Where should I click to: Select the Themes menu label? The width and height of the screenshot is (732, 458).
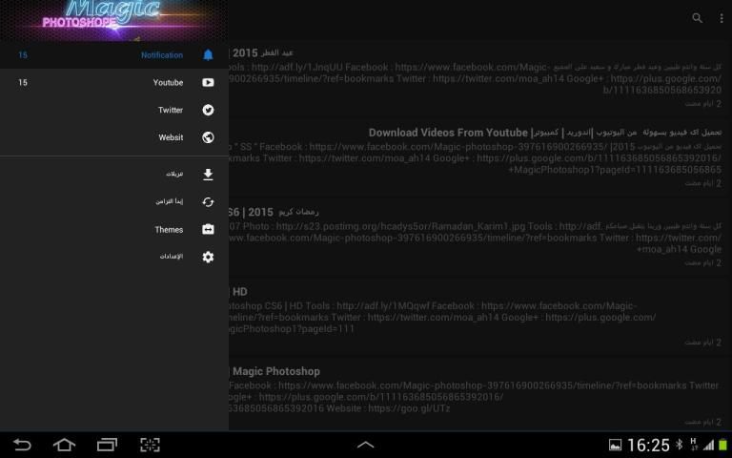[169, 230]
